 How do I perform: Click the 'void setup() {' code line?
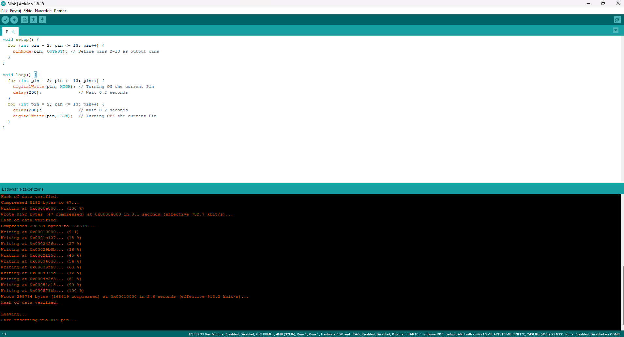21,40
